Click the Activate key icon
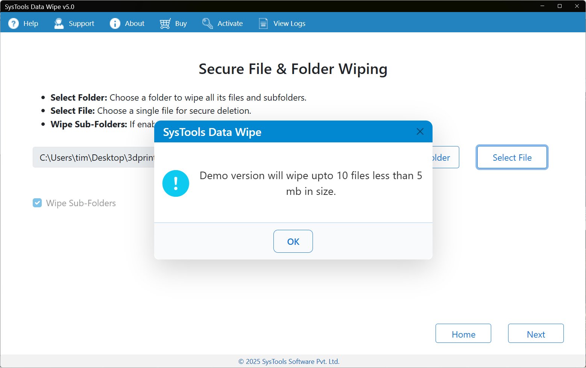The height and width of the screenshot is (368, 586). pyautogui.click(x=207, y=24)
